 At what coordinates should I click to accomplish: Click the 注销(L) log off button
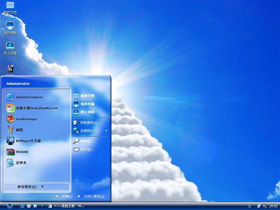pyautogui.click(x=63, y=196)
